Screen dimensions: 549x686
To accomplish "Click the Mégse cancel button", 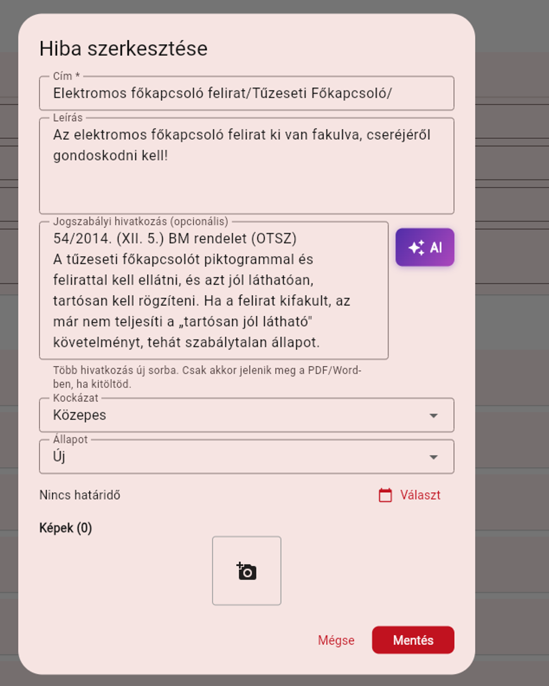I will pyautogui.click(x=336, y=640).
